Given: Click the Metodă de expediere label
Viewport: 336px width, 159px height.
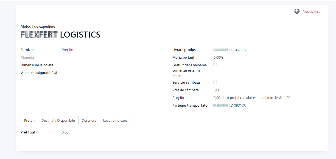Looking at the screenshot, I should 38,27.
